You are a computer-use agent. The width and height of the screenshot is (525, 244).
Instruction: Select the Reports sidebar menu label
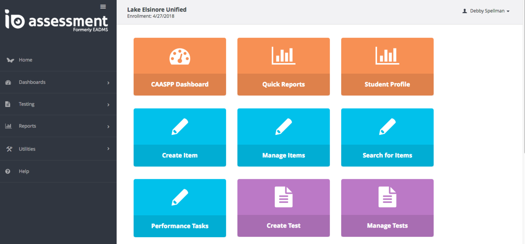click(27, 126)
